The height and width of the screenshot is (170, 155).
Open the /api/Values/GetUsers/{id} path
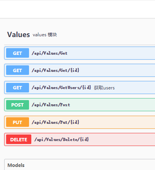61,87
